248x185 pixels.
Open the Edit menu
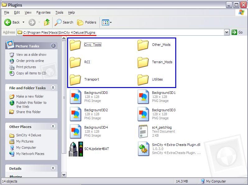tap(17, 12)
